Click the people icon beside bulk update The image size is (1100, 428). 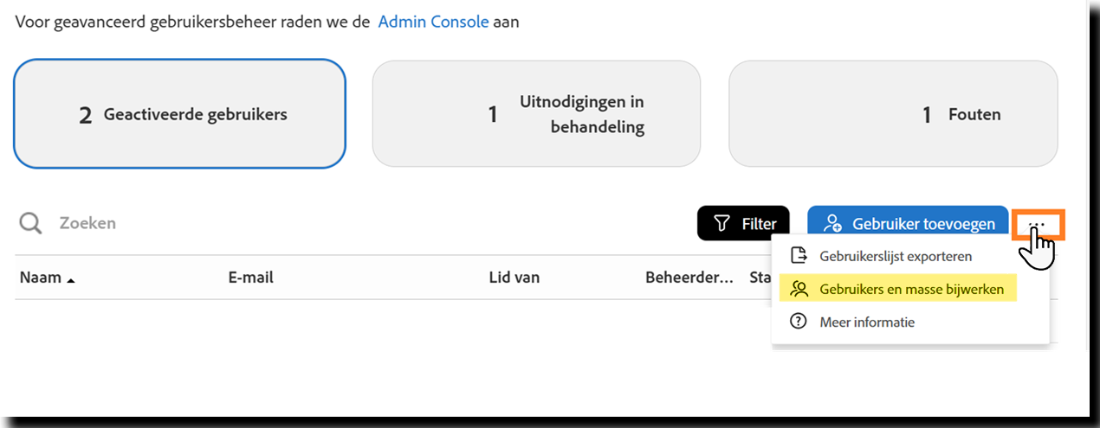(x=799, y=290)
